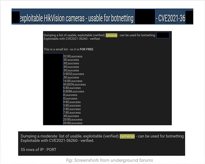This screenshot has height=164, width=205.
Task: Click the HikVision cameras thread title banner
Action: point(102,17)
